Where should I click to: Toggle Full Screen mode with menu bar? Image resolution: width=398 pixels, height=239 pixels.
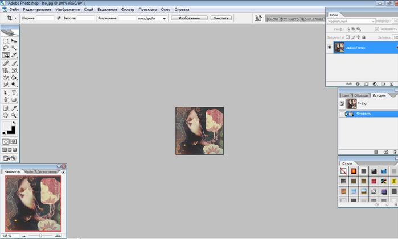click(10, 150)
